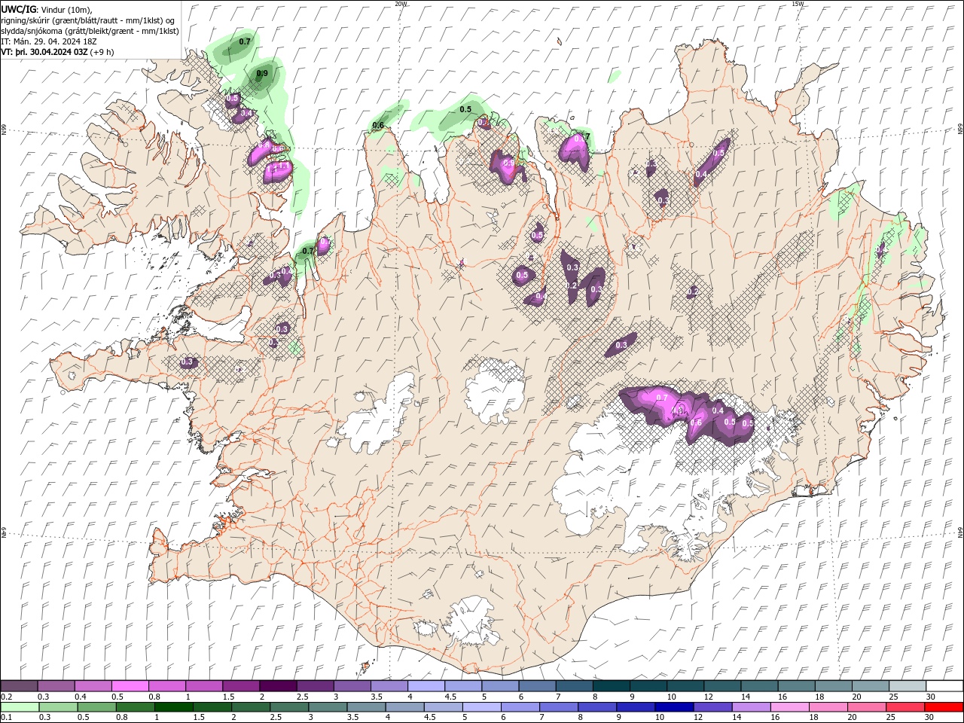The height and width of the screenshot is (723, 964).
Task: Pick the rain scale swatch between 2 and 2.5
Action: (250, 707)
